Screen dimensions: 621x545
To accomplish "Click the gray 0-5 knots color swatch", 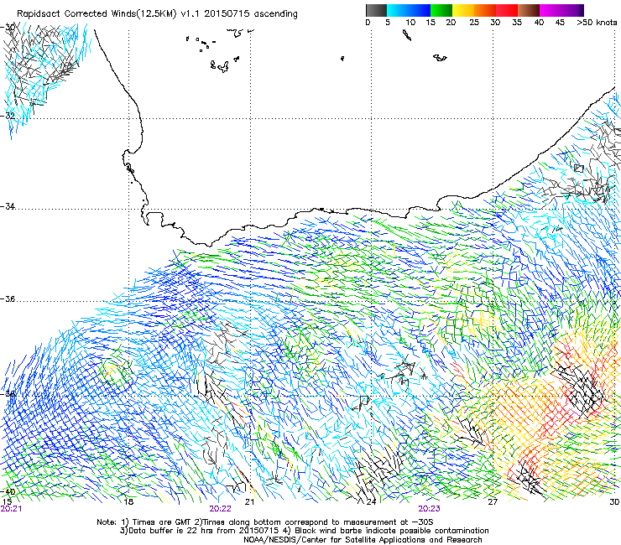I will coord(376,10).
